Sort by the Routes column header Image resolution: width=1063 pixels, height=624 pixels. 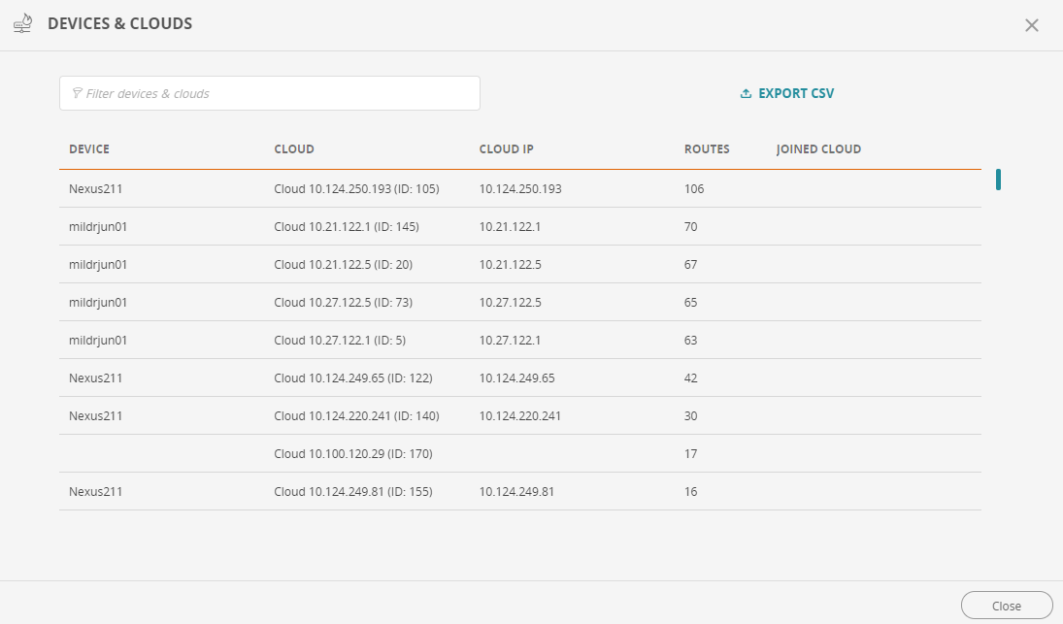(x=707, y=149)
